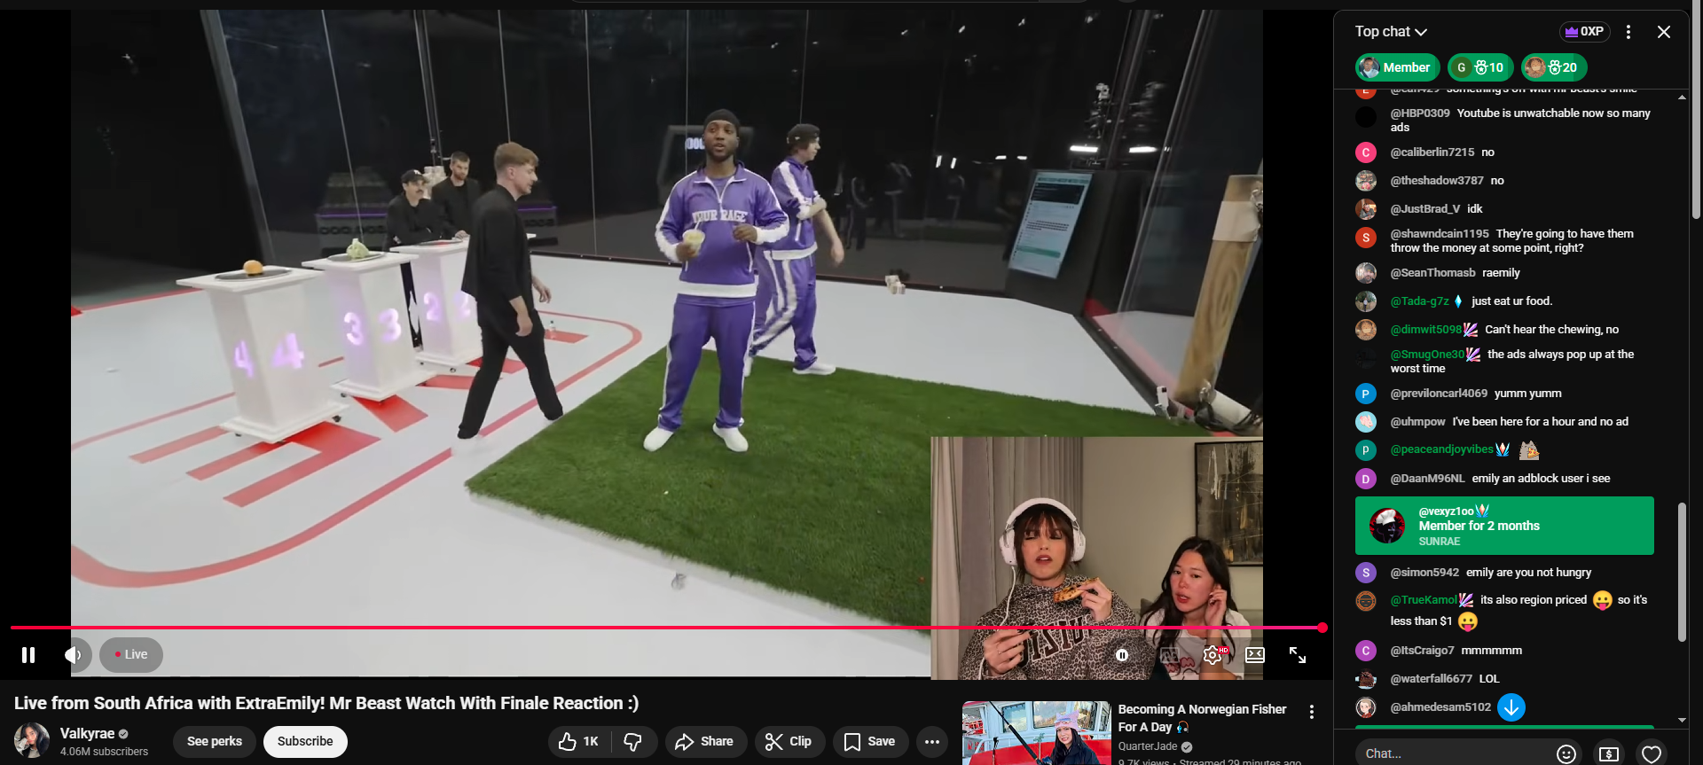Open chat options three-dot menu
1703x765 pixels.
[1628, 32]
